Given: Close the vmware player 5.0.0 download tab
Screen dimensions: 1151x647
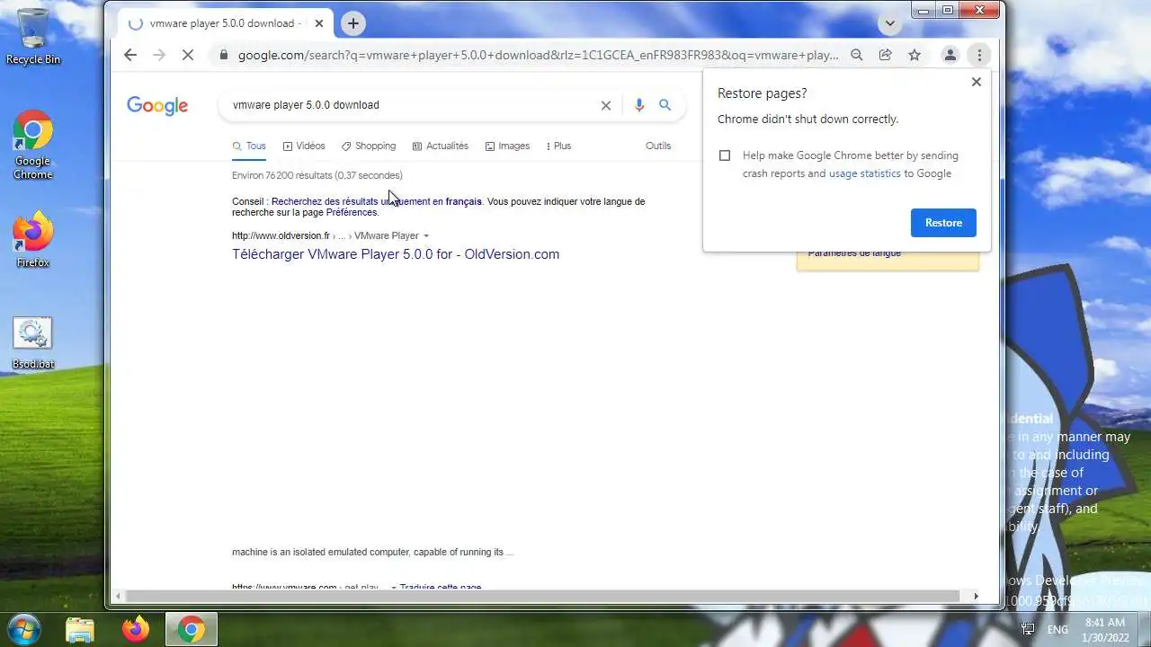Looking at the screenshot, I should (x=318, y=23).
